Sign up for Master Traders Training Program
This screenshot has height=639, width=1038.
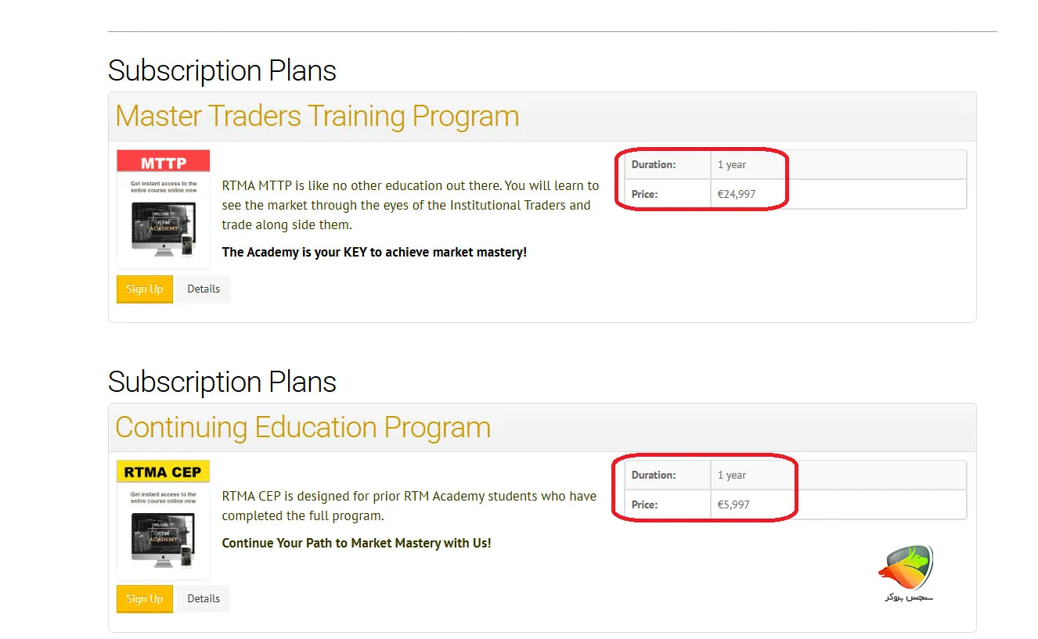click(145, 289)
